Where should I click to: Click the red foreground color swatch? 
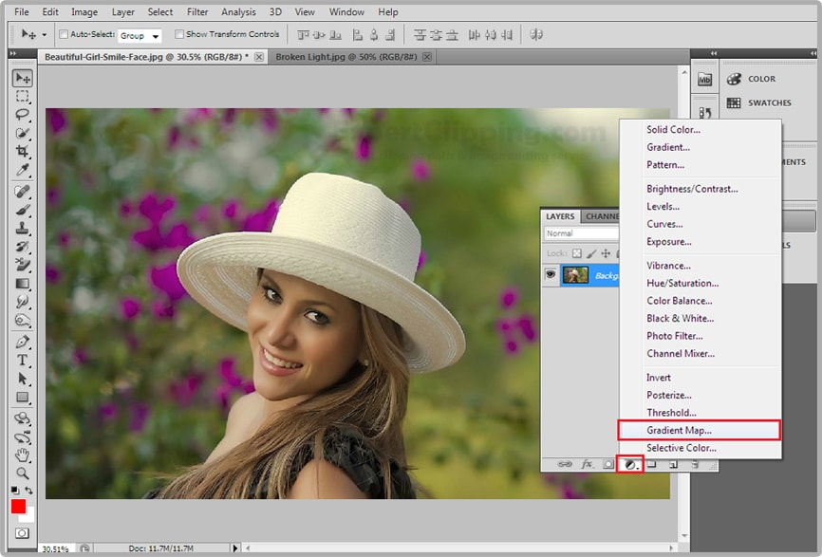tap(18, 507)
